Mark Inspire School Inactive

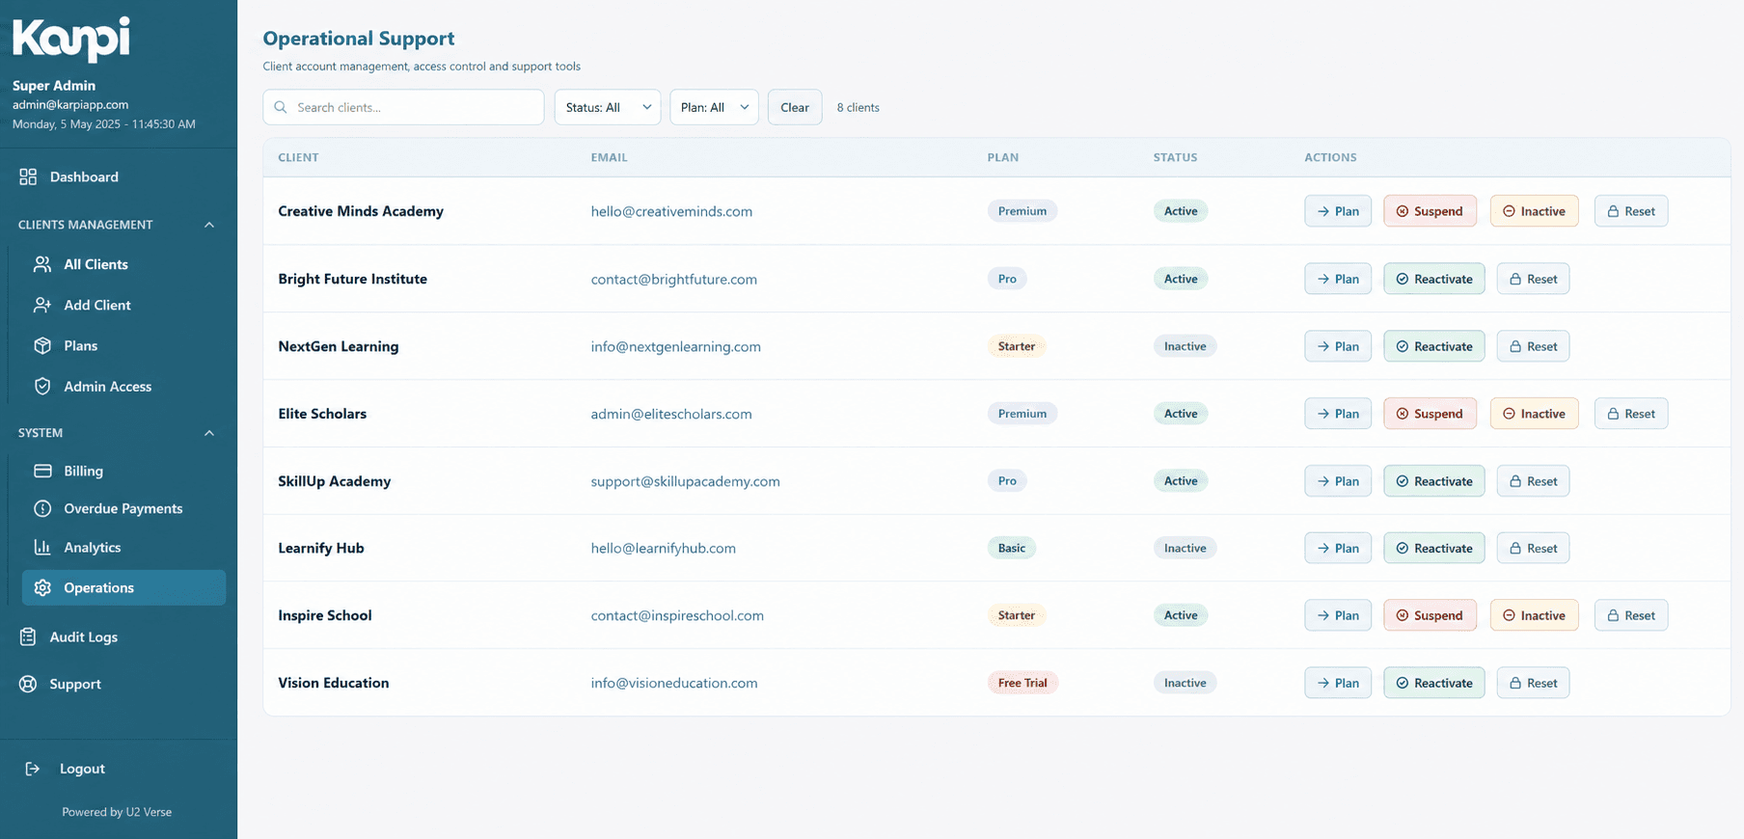click(1534, 615)
